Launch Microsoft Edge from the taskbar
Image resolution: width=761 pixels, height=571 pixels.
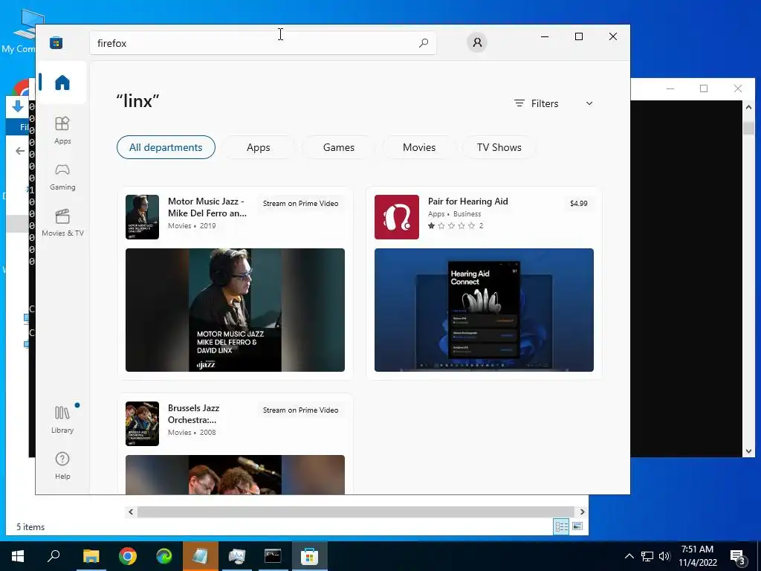(x=164, y=556)
